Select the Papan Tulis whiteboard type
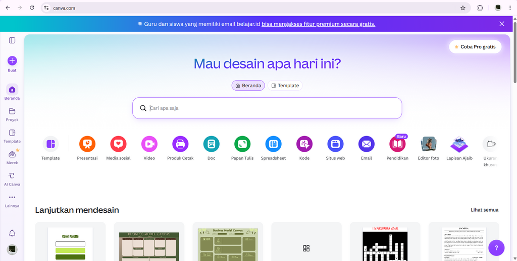Viewport: 517px width, 261px height. [242, 144]
